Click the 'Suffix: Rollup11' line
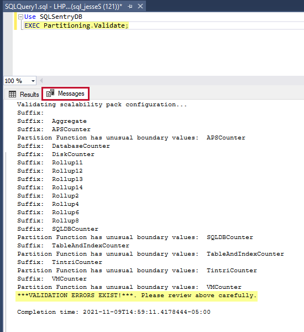This screenshot has width=304, height=332. click(x=50, y=162)
